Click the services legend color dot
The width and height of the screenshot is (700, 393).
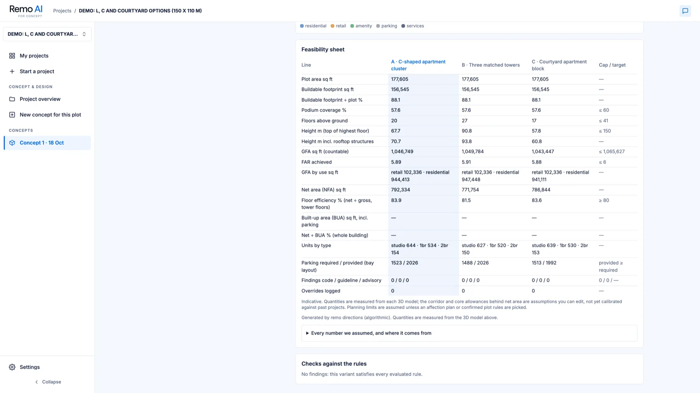point(403,26)
